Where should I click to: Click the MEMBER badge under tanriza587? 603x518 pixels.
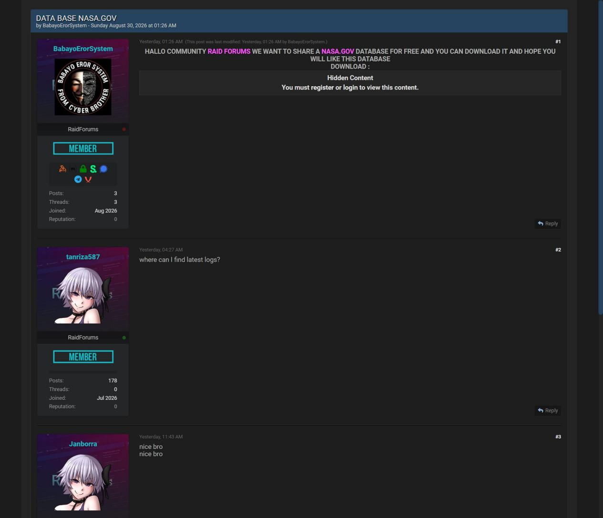(83, 357)
